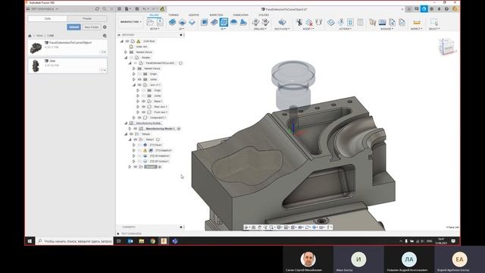Expand the [T1] Face1 operation node

coord(134,145)
